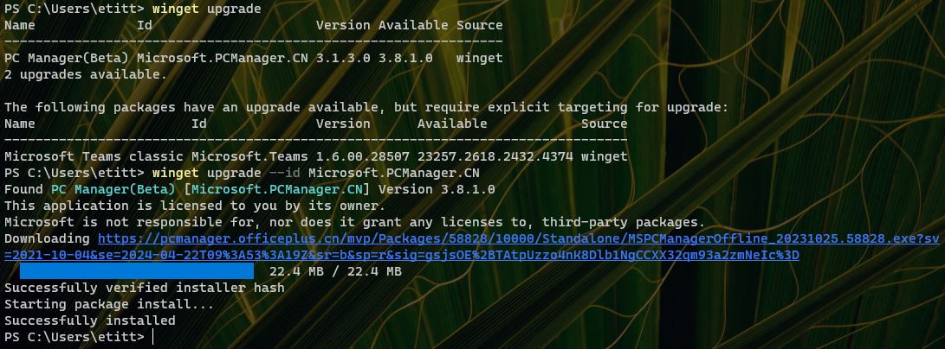The width and height of the screenshot is (945, 349).
Task: Click the "Downloading" word before the URL
Action: [47, 238]
